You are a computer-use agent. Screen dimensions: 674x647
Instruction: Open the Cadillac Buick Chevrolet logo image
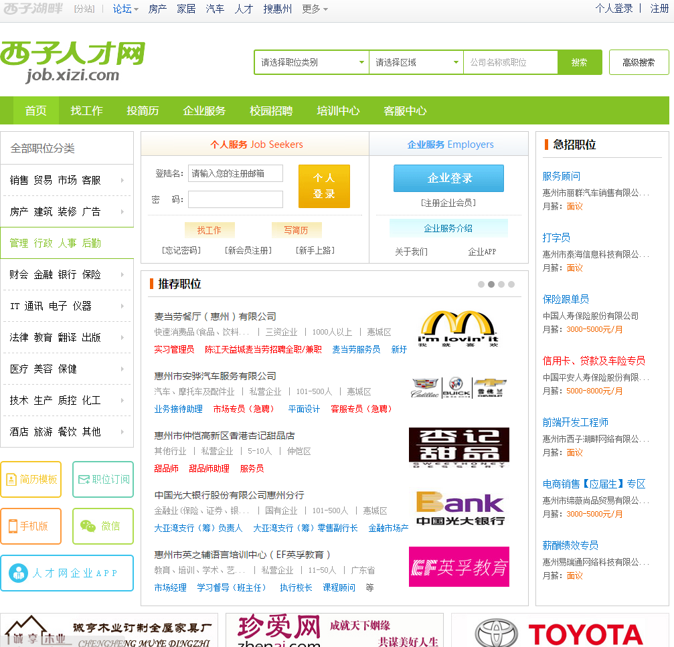(x=458, y=387)
